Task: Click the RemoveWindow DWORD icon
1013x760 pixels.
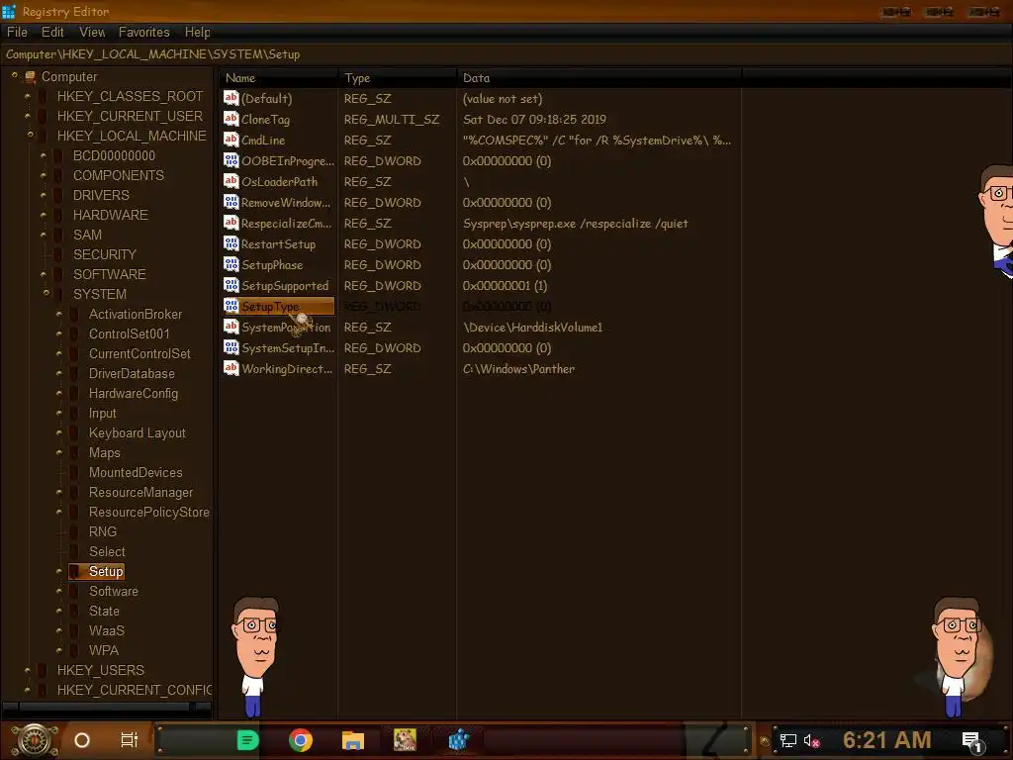Action: tap(231, 202)
